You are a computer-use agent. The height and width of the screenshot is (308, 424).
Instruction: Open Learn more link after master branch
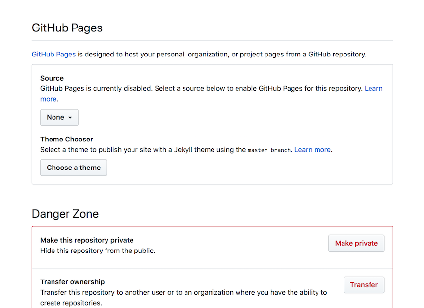coord(313,150)
